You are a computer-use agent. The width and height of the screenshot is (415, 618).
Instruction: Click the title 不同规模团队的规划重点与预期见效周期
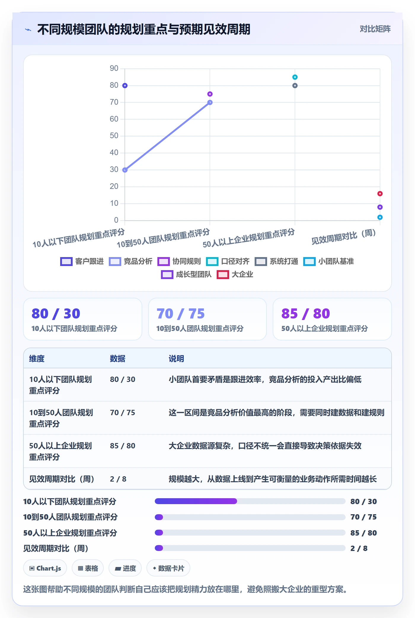pyautogui.click(x=144, y=29)
